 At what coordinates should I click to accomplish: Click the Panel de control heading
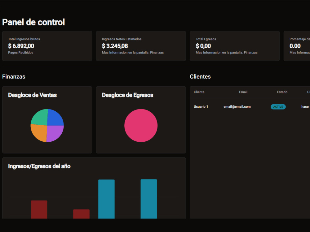[33, 22]
